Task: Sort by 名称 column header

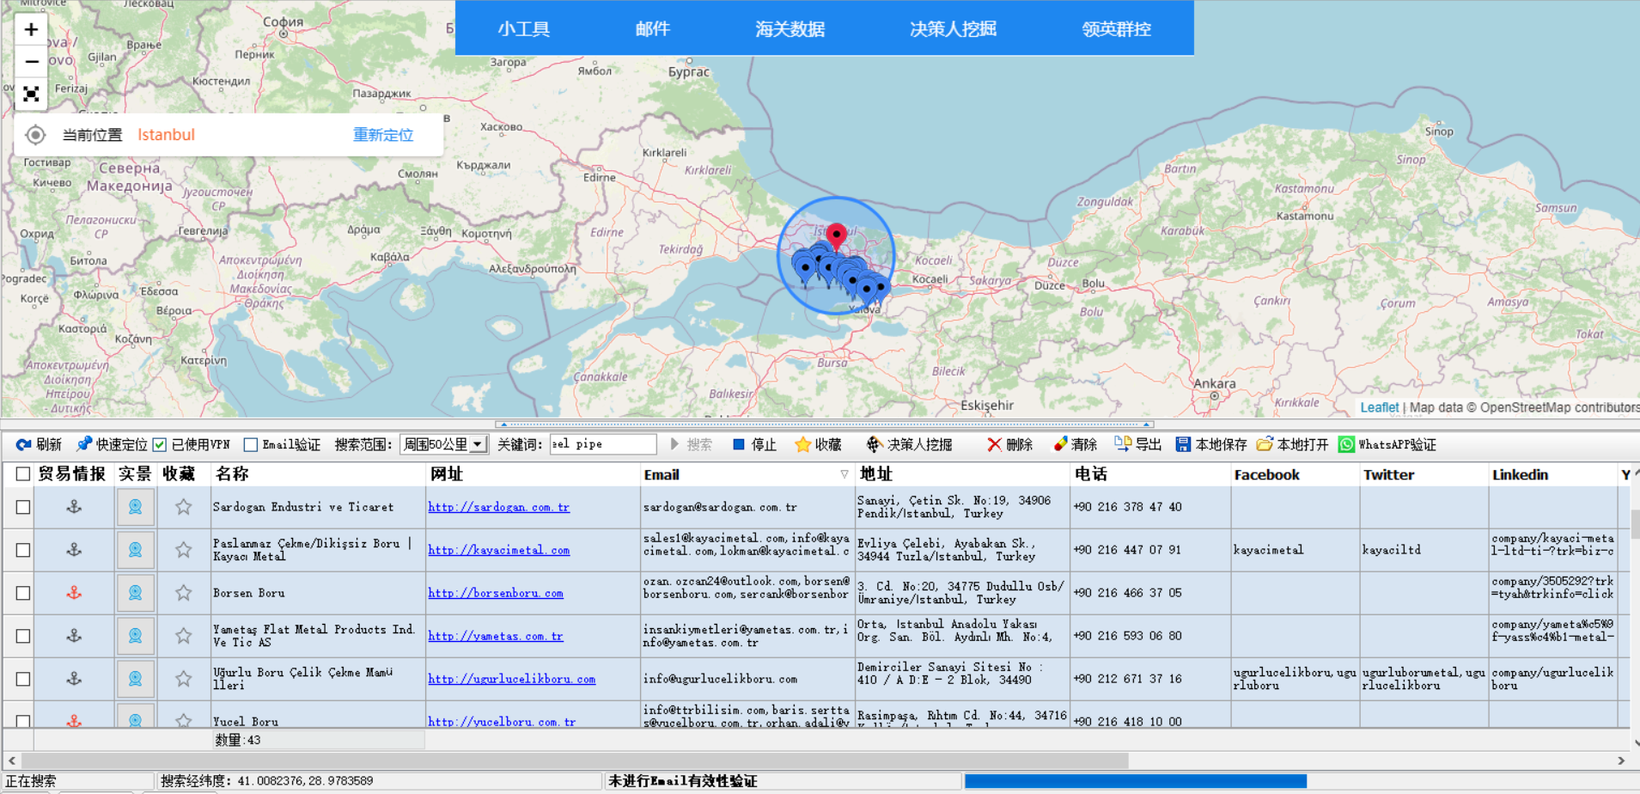Action: [x=318, y=474]
